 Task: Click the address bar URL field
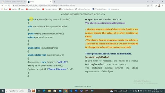tap(79, 6)
